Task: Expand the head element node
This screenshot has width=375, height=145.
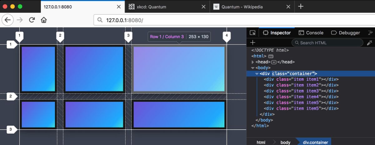Action: 253,62
